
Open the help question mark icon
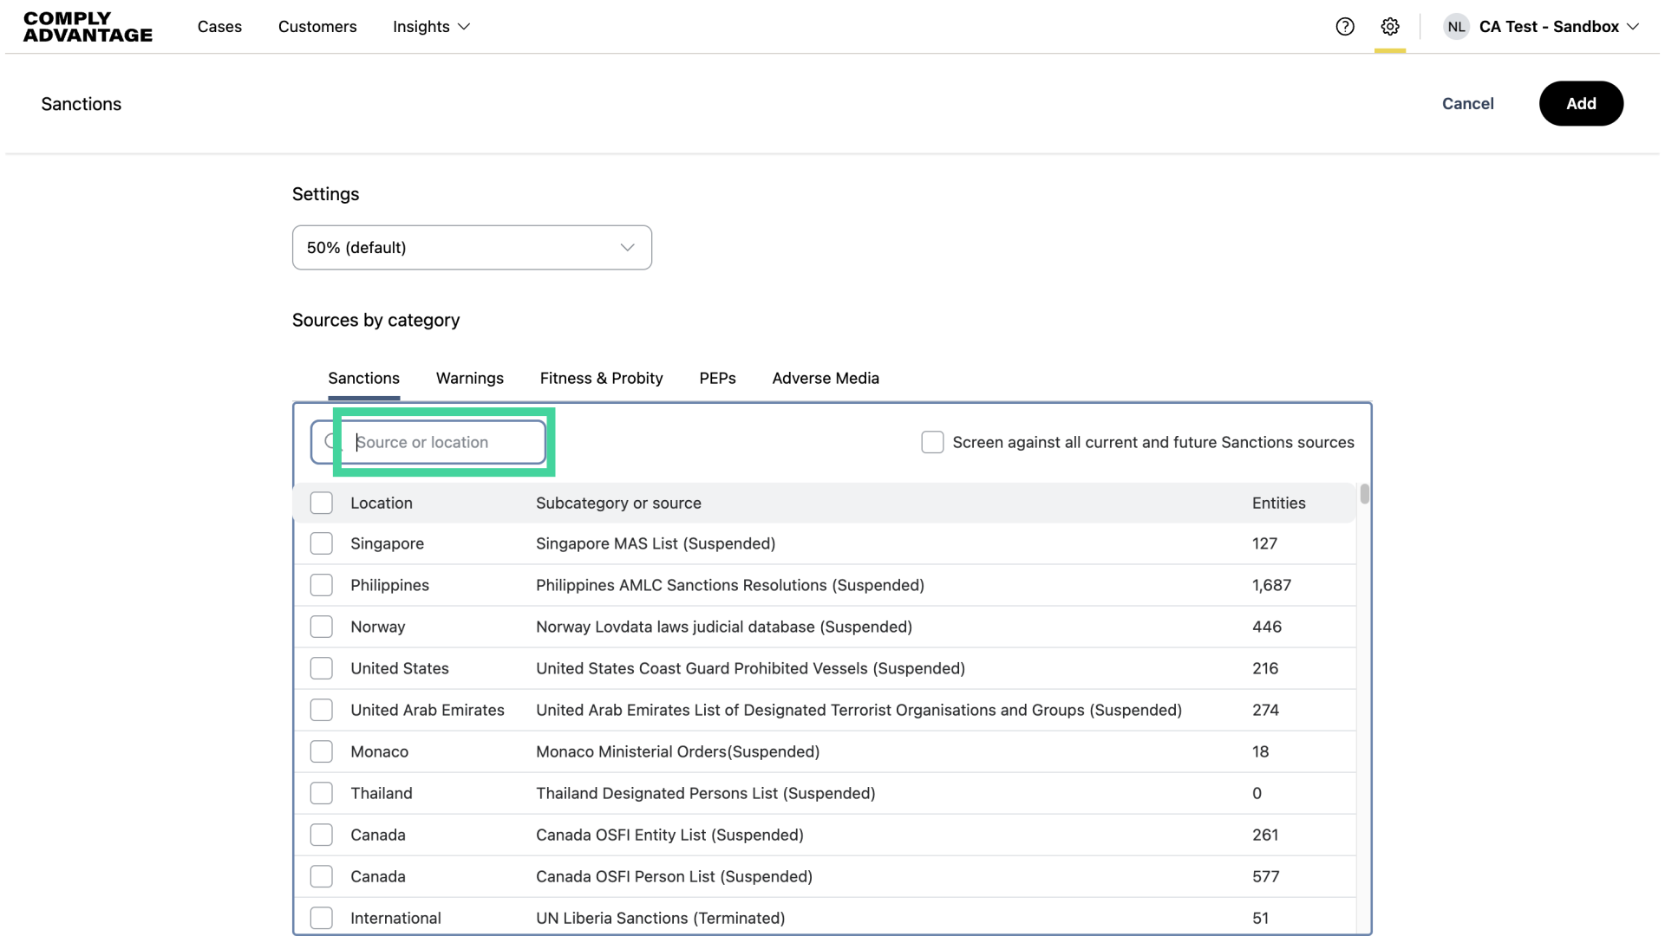point(1345,27)
